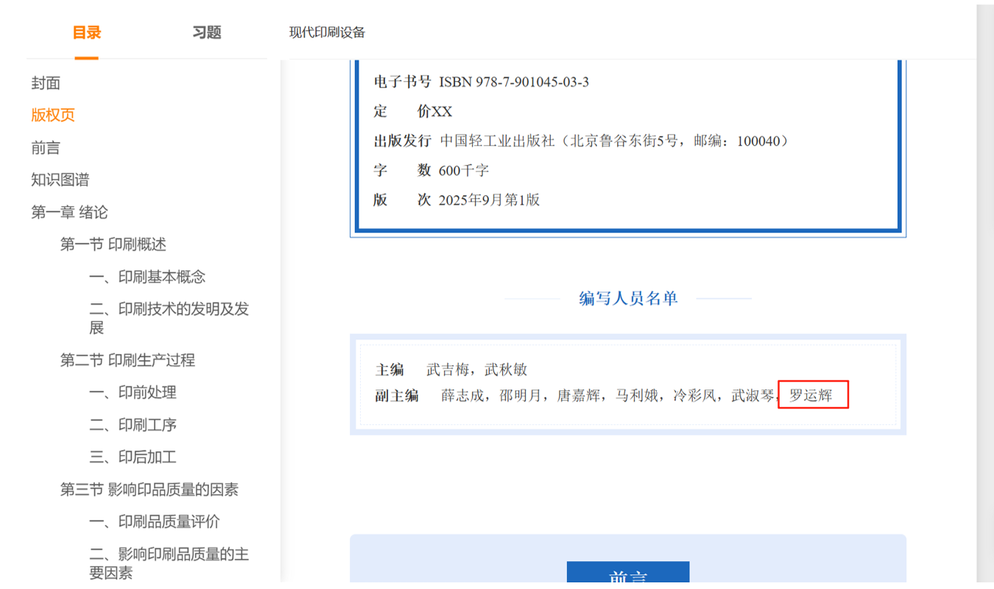Jump to 一、印刷基本概念
This screenshot has width=994, height=589.
point(147,277)
